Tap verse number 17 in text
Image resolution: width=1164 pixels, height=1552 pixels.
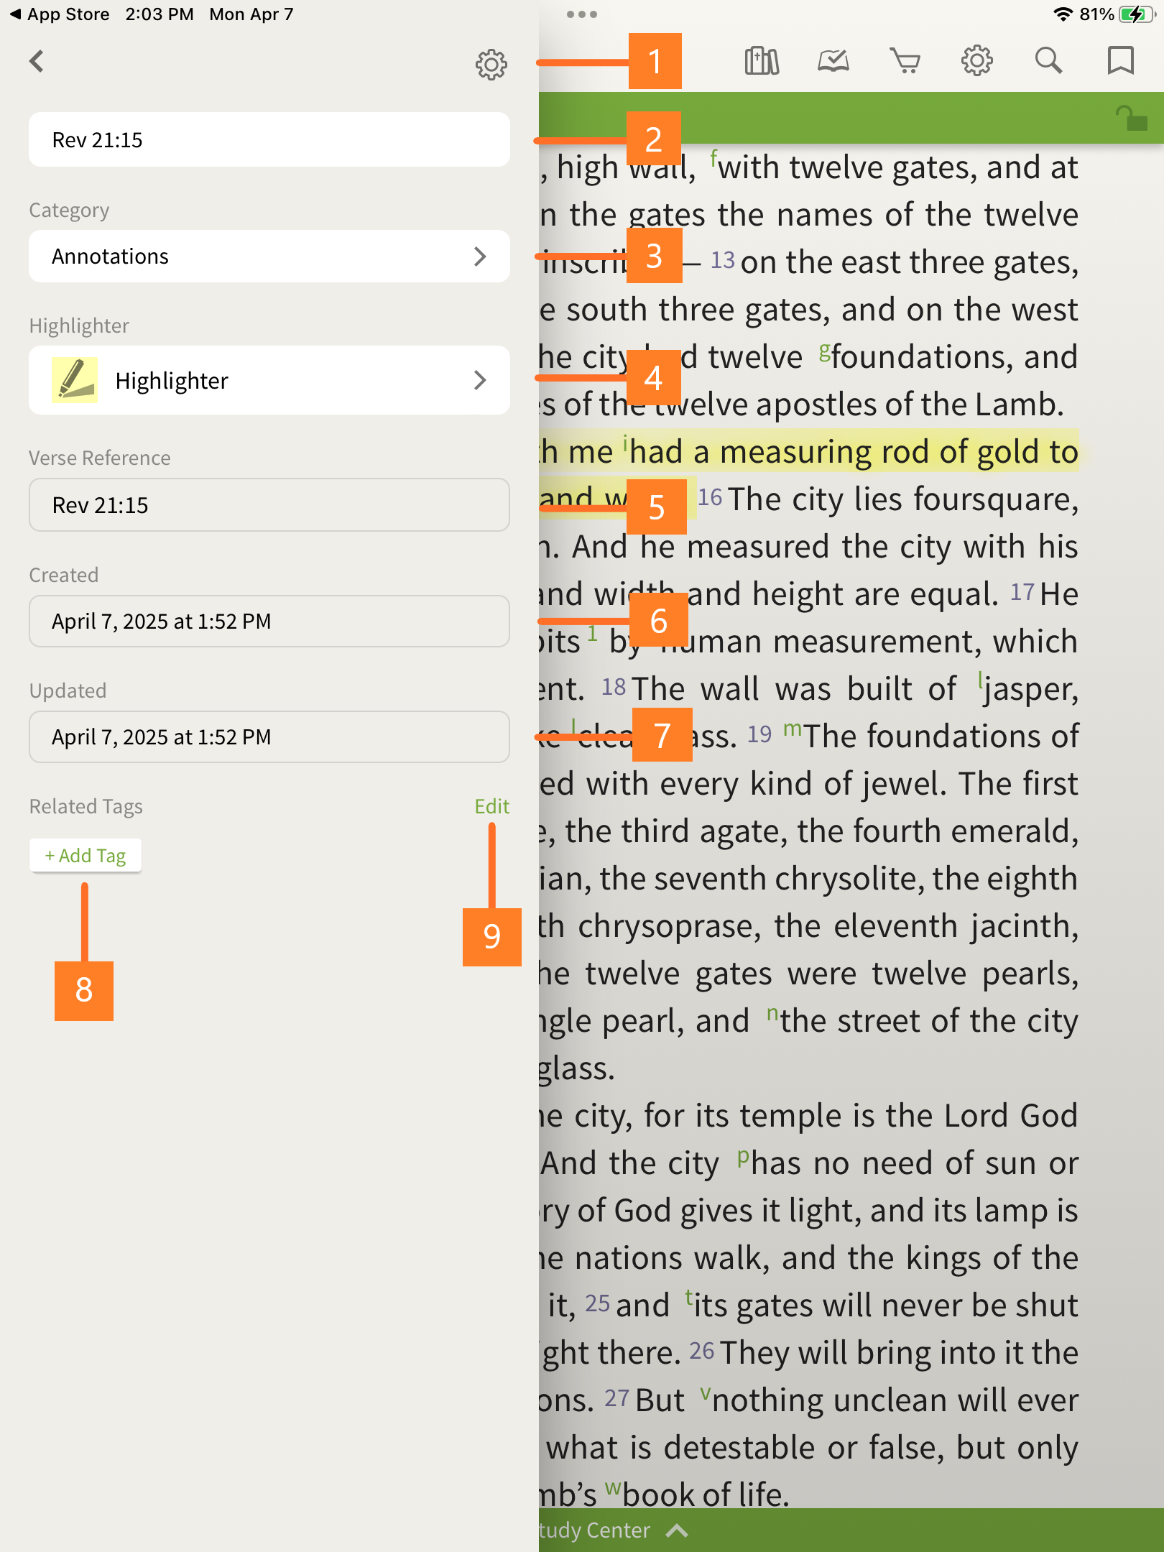click(1022, 592)
